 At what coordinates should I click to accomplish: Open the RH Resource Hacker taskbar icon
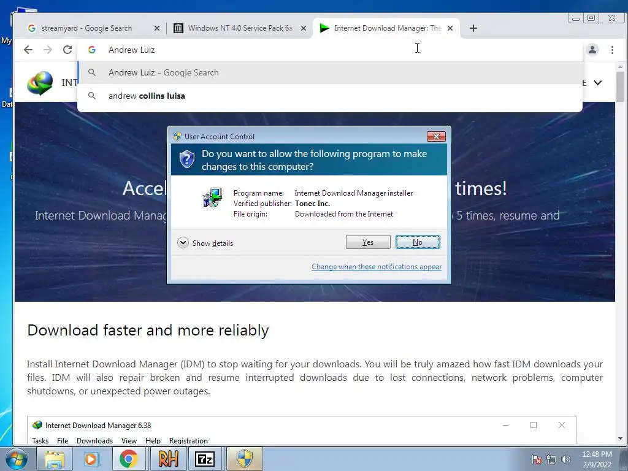pos(167,459)
